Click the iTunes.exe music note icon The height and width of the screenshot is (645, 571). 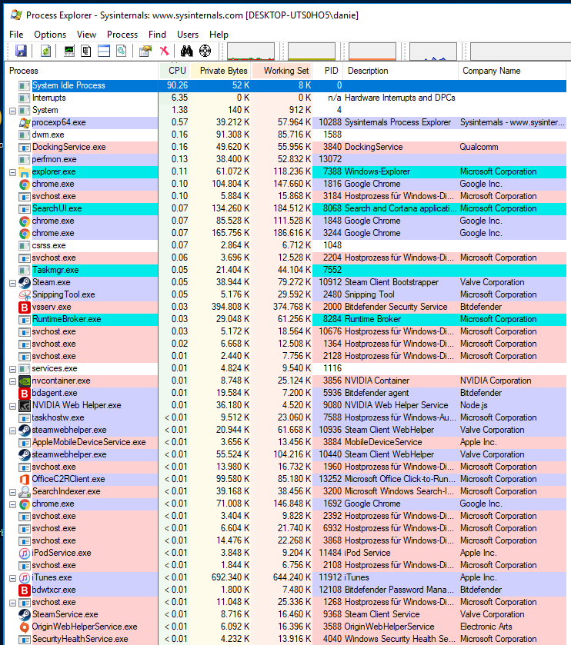25,578
